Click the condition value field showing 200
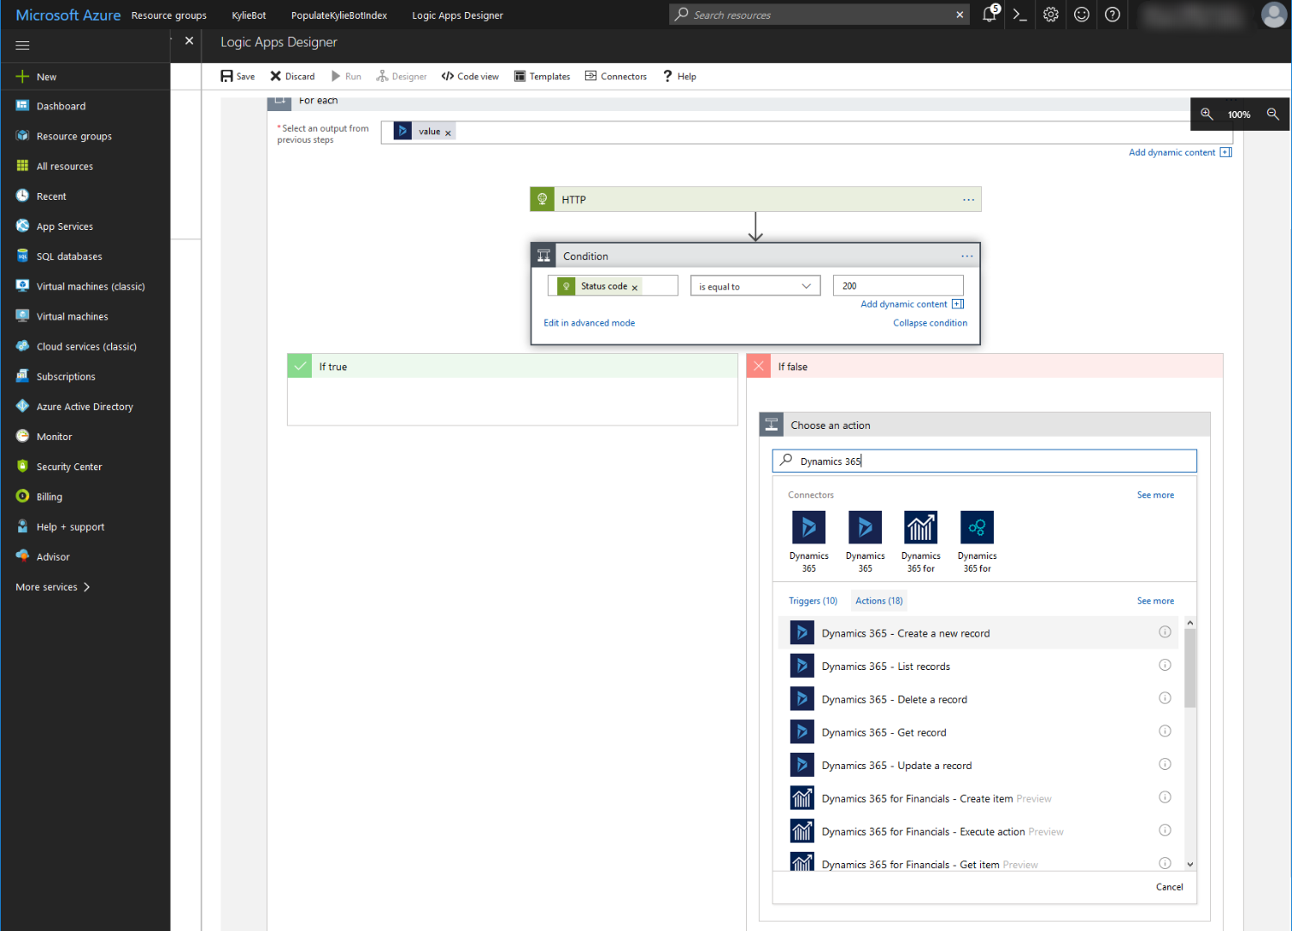This screenshot has height=931, width=1292. [x=898, y=286]
